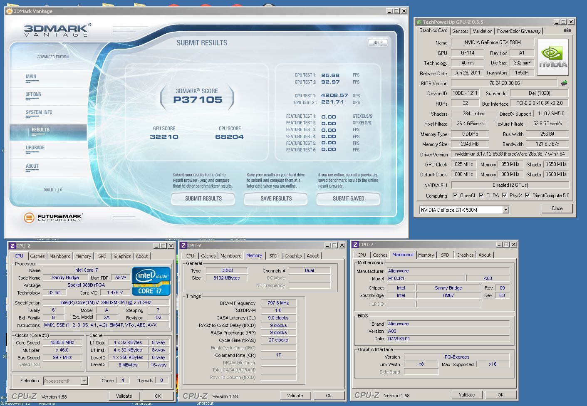The width and height of the screenshot is (587, 406).
Task: Open the Sensors tab in GPU-Z
Action: [460, 31]
